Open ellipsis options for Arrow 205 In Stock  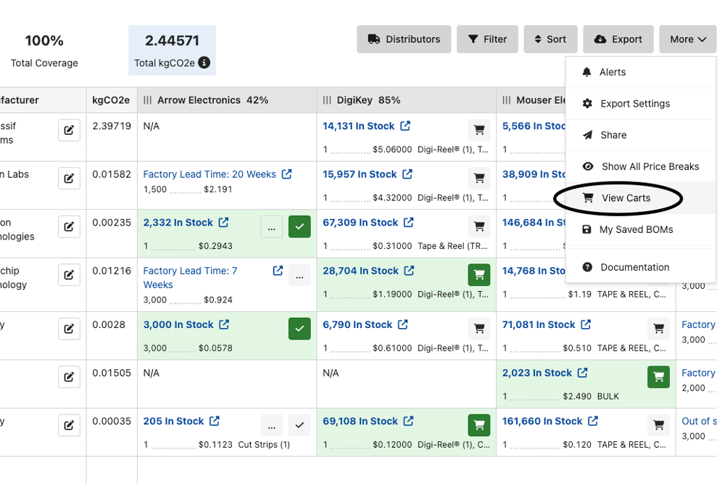pos(271,425)
